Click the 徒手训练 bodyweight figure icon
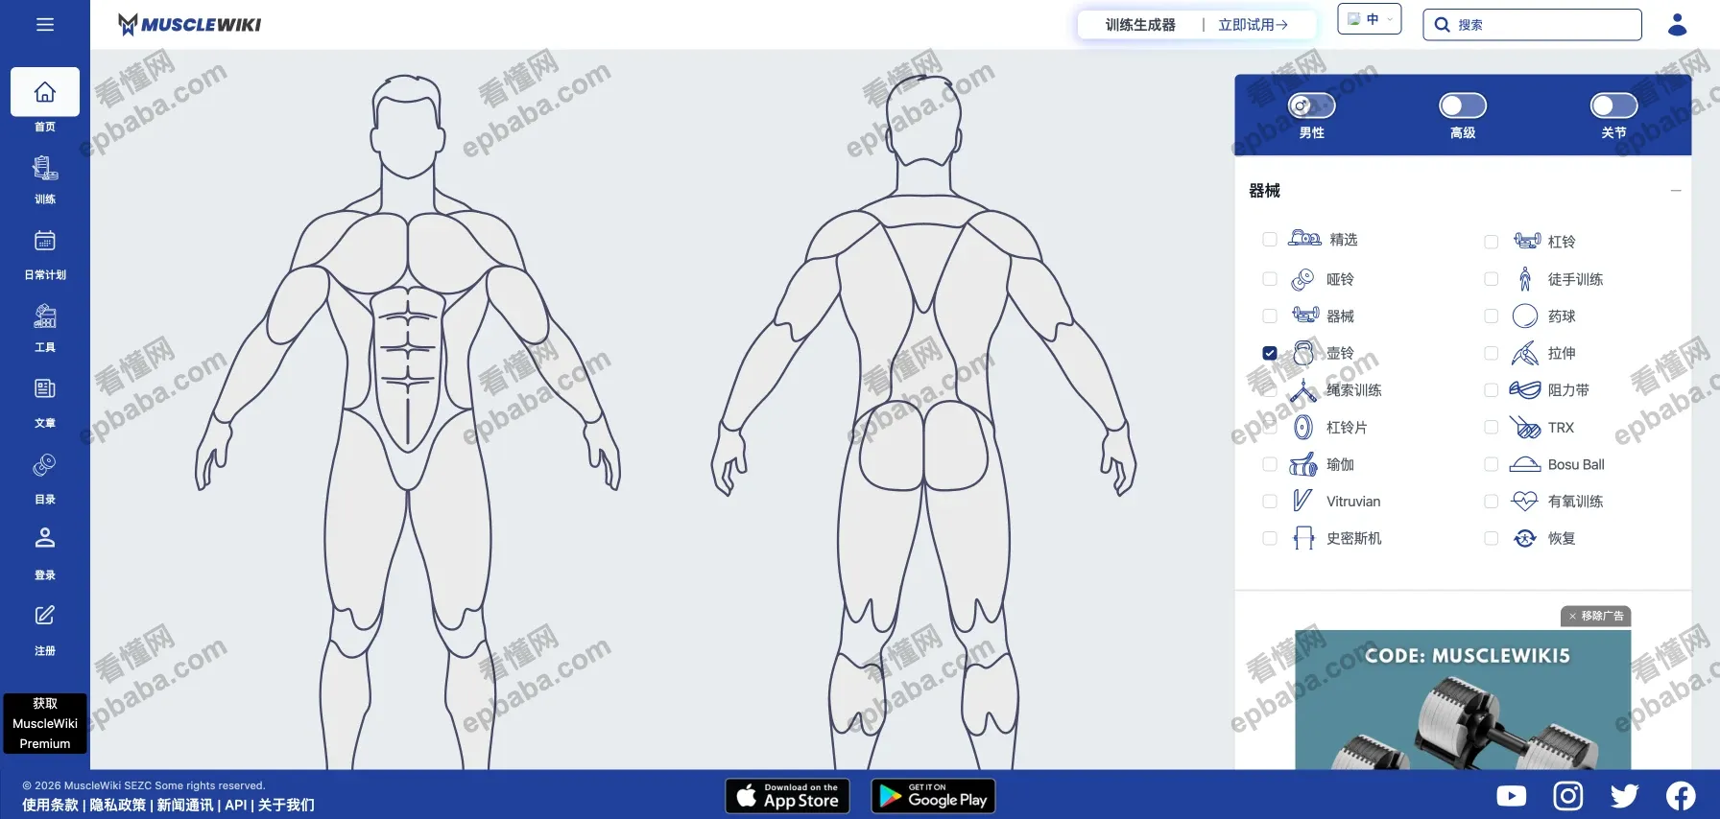Screen dimensions: 1720x819 point(1525,279)
